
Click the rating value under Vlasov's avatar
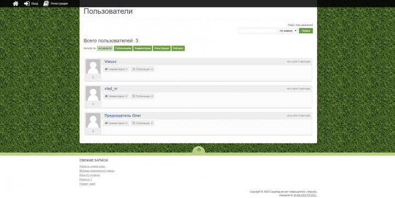(x=93, y=77)
